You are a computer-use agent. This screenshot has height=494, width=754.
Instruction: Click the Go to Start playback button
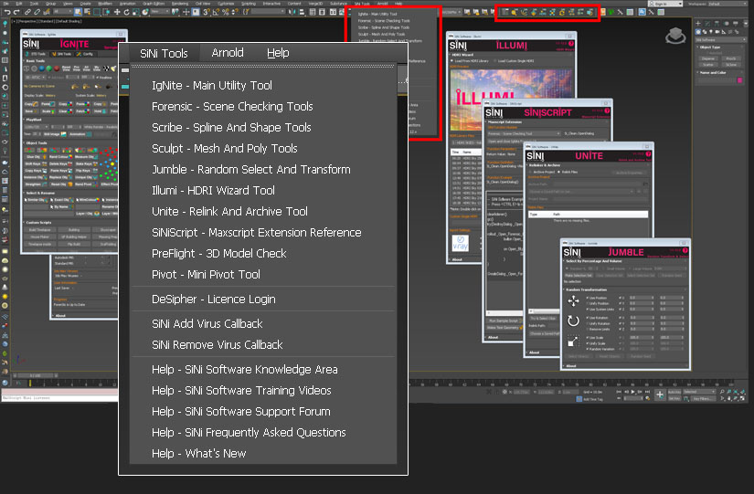click(620, 392)
